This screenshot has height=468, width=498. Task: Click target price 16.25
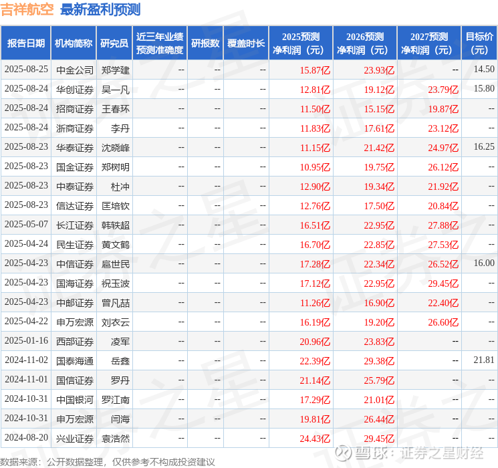pyautogui.click(x=484, y=147)
